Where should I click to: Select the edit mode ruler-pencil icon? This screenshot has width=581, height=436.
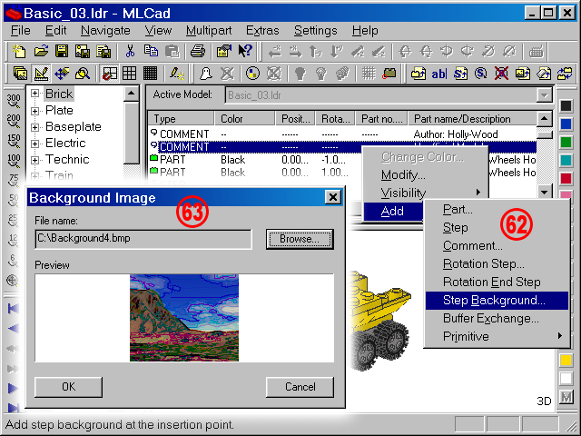point(41,74)
